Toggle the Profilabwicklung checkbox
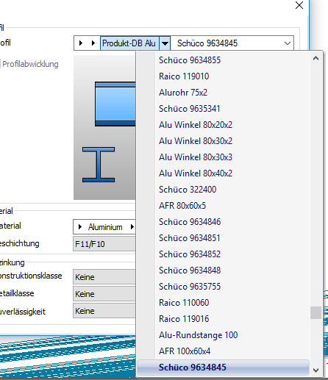328x380 pixels. click(x=0, y=64)
